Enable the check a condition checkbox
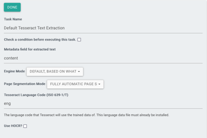 [79, 39]
